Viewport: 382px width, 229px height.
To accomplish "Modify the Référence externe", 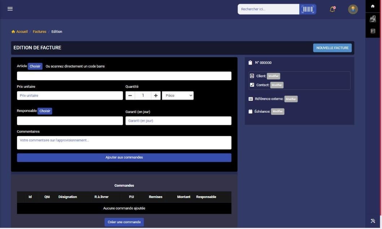I will click(x=291, y=99).
